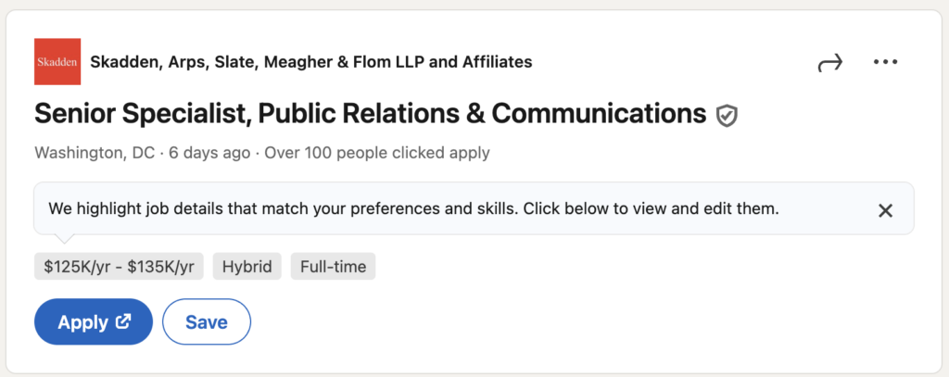949x377 pixels.
Task: Click the Washington, DC location text
Action: pos(95,153)
